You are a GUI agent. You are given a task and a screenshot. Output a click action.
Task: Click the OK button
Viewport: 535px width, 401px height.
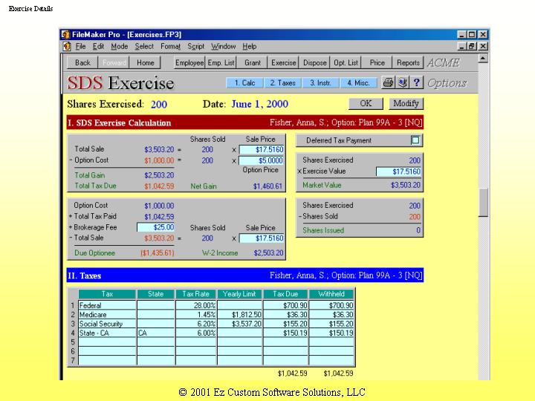pyautogui.click(x=366, y=103)
